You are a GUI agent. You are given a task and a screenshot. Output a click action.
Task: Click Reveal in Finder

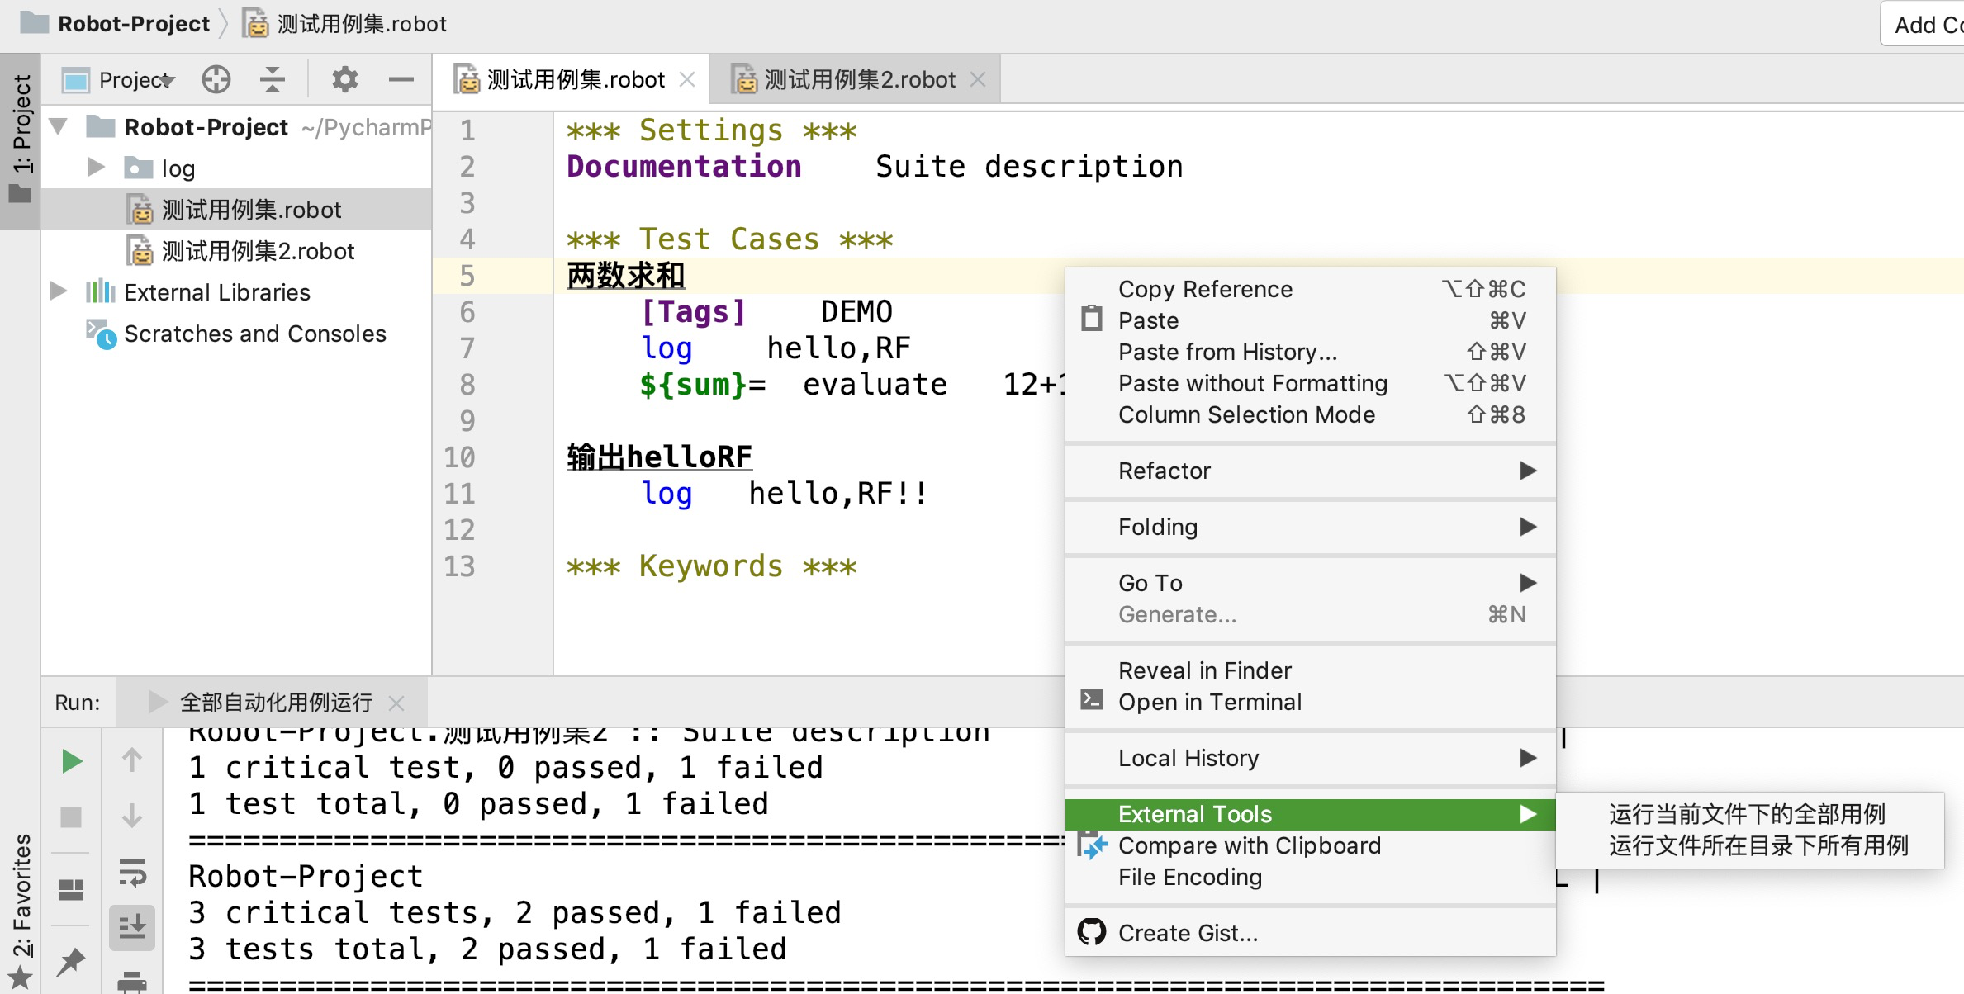1310,670
